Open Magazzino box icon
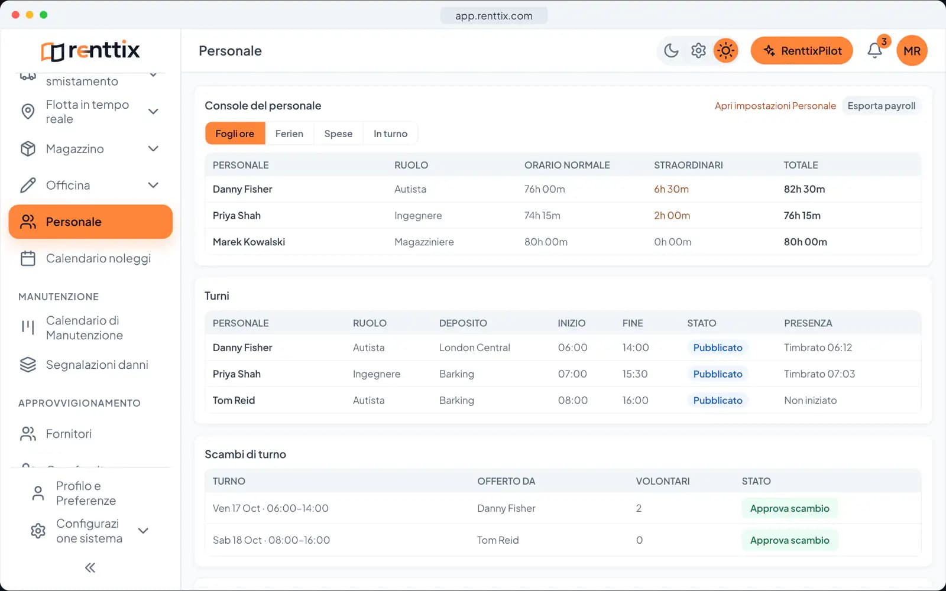Image resolution: width=946 pixels, height=591 pixels. 28,149
